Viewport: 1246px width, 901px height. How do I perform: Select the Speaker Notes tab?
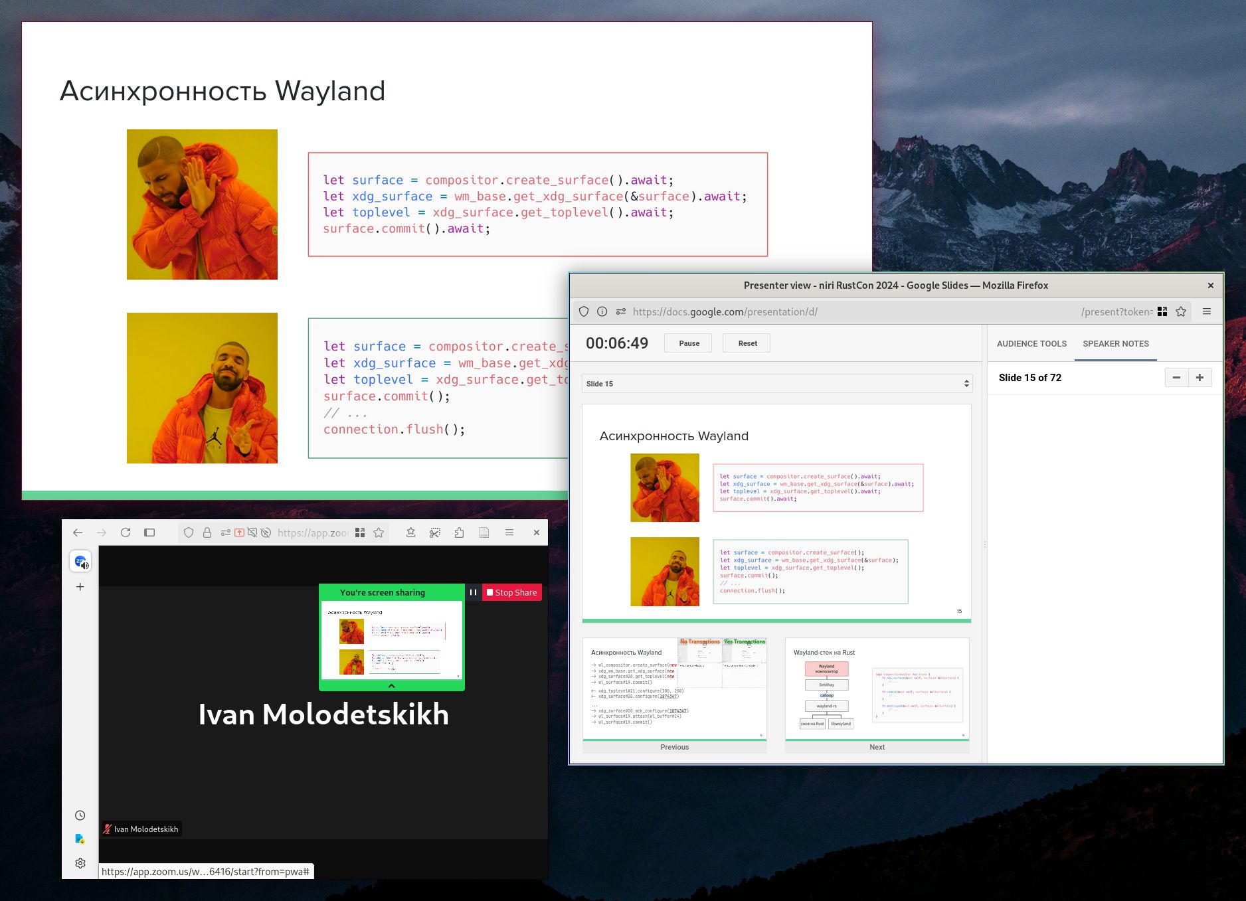(x=1115, y=343)
